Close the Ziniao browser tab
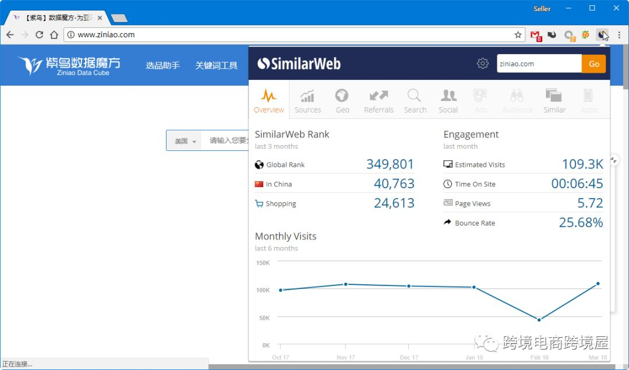The image size is (629, 370). [x=100, y=18]
